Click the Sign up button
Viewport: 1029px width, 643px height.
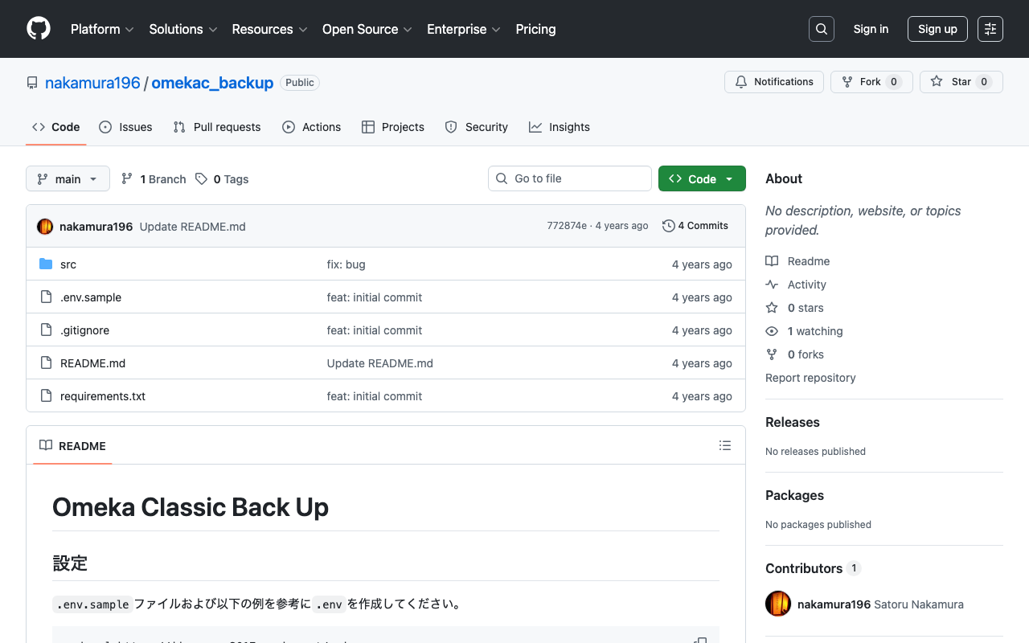[x=937, y=29]
